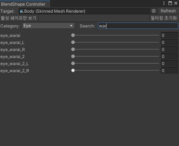Screen dimensions: 179x146
Task: Click the eye_warai_2_L value field
Action: pos(170,63)
